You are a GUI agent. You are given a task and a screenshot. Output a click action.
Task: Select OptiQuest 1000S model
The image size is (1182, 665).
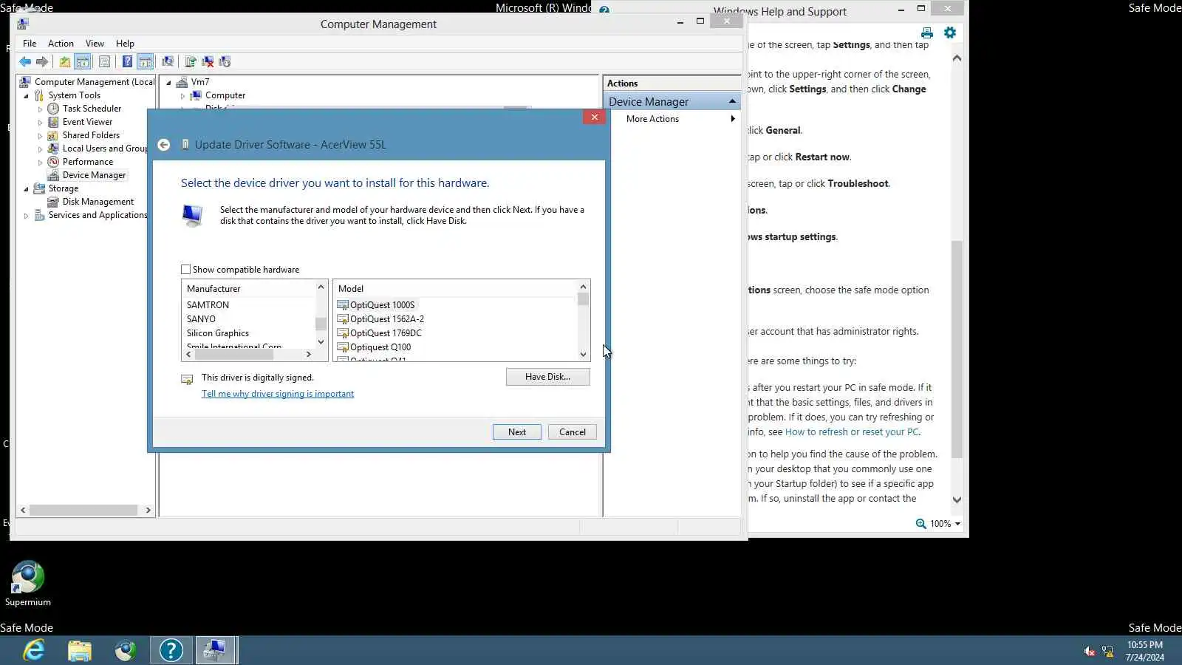pyautogui.click(x=382, y=305)
